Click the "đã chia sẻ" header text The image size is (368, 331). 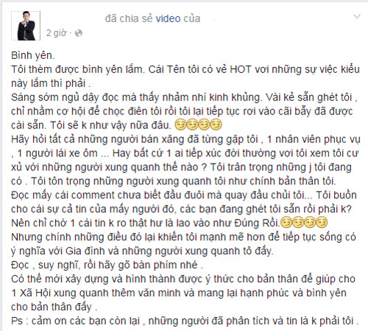coord(129,18)
